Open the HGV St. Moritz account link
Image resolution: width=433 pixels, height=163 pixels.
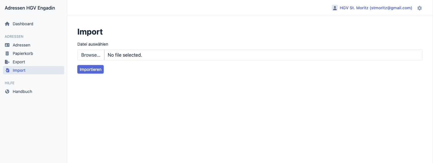click(x=376, y=8)
